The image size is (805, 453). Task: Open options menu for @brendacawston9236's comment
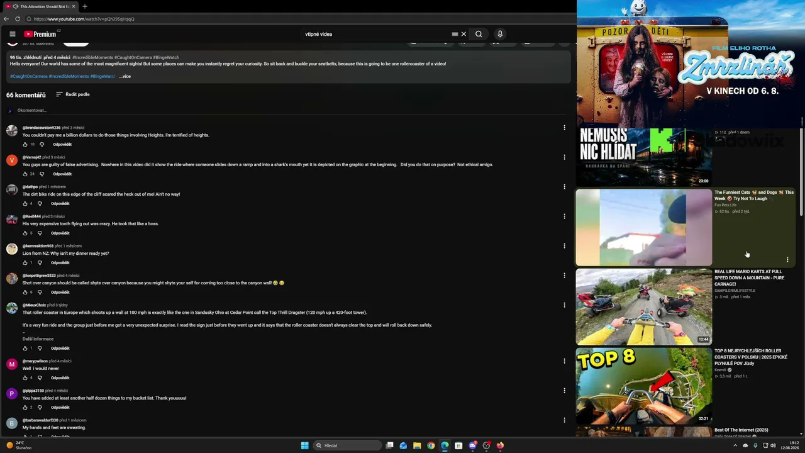tap(564, 128)
